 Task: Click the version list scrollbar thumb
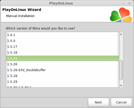click(121, 70)
